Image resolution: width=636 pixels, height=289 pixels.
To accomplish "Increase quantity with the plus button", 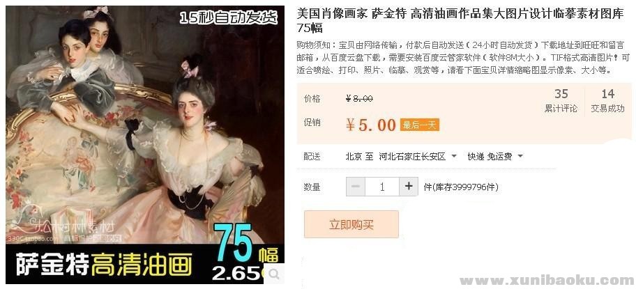I will [x=409, y=187].
